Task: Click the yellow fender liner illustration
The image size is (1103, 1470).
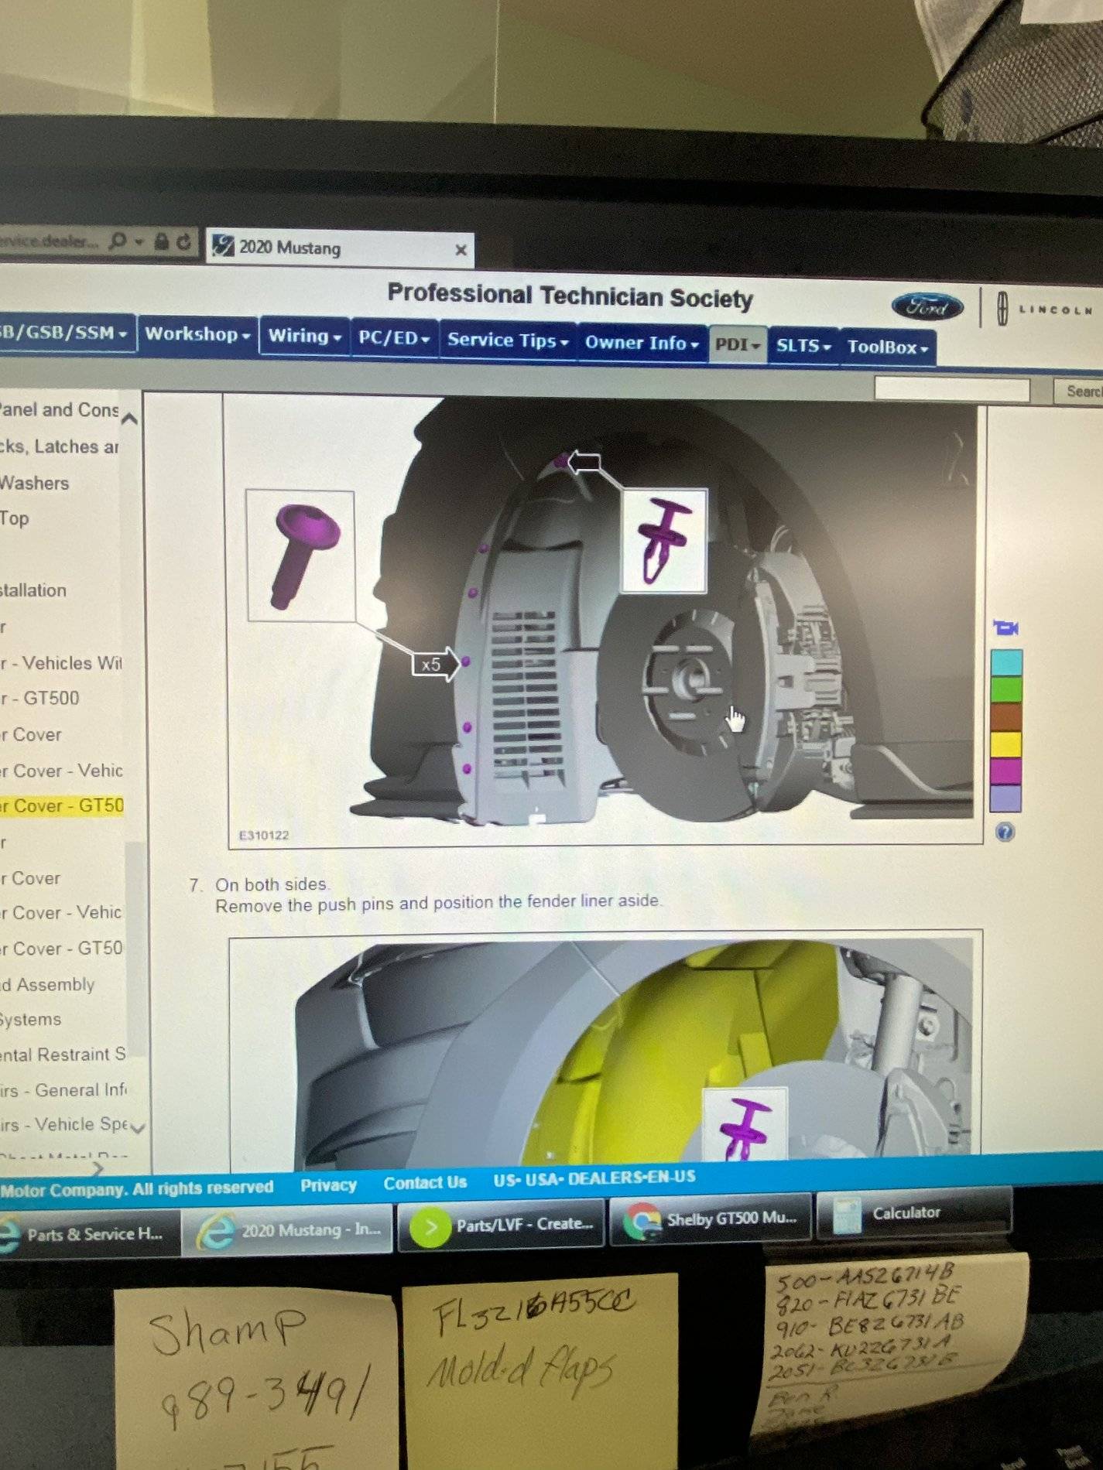Action: click(x=605, y=1049)
